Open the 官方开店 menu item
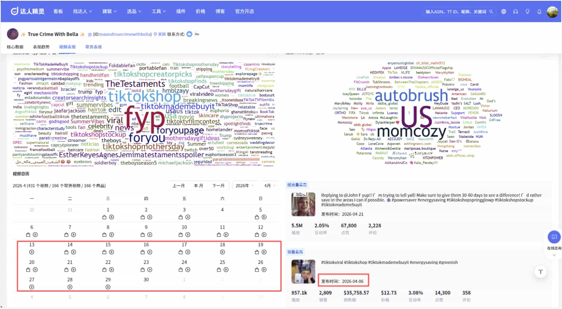562x309 pixels. [244, 11]
